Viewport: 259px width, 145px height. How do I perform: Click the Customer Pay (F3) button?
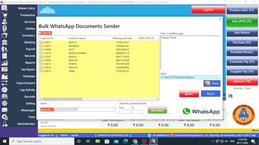242,62
